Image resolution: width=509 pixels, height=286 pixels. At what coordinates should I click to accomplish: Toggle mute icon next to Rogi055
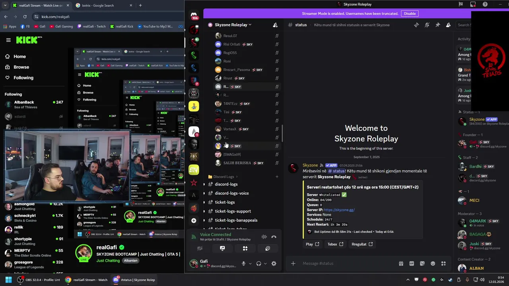coord(277,53)
